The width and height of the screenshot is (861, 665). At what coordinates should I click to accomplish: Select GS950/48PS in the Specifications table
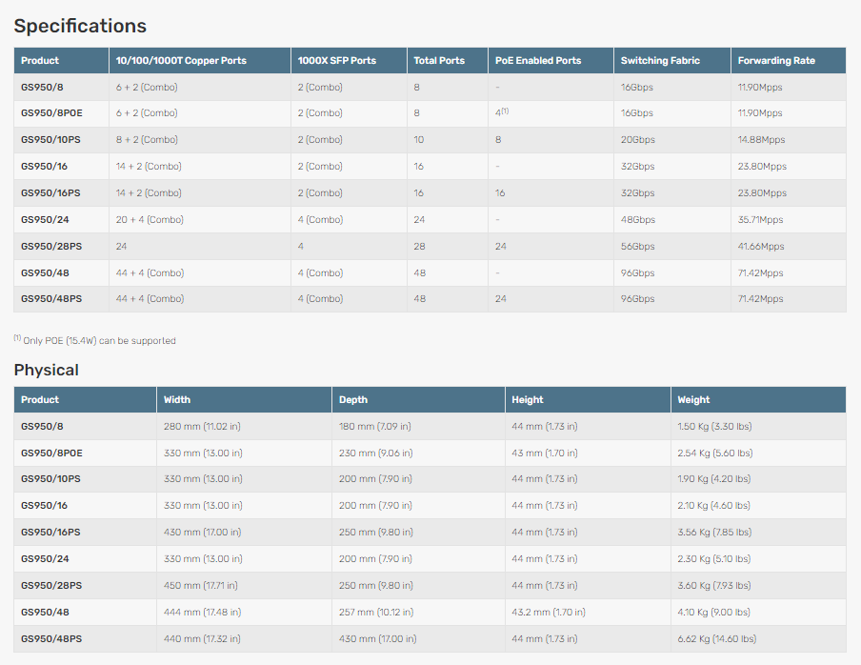pos(51,299)
